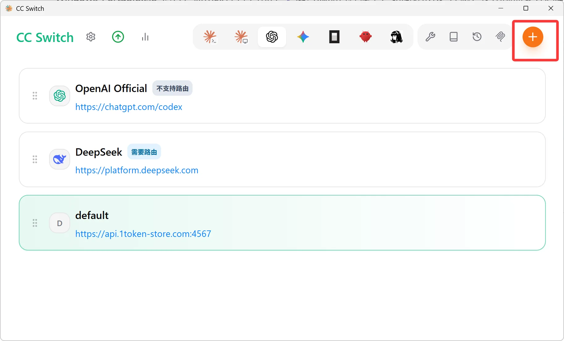Click the green update arrow icon
This screenshot has width=564, height=341.
click(x=118, y=37)
